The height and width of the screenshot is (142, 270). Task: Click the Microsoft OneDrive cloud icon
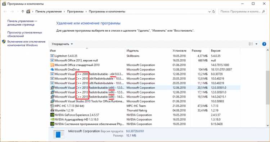[52, 69]
